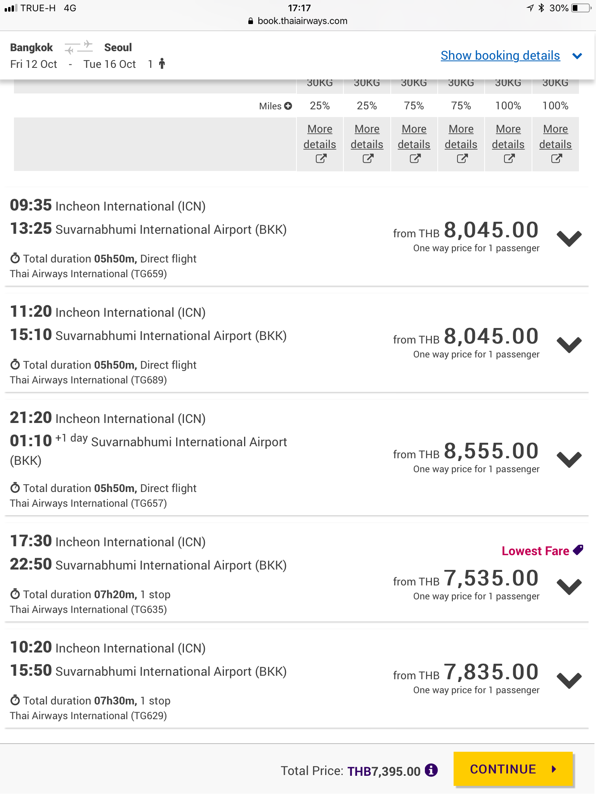Click the Lowest Fare tag icon

pyautogui.click(x=578, y=550)
